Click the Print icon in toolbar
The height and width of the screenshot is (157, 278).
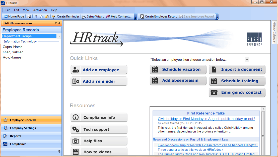[29, 16]
